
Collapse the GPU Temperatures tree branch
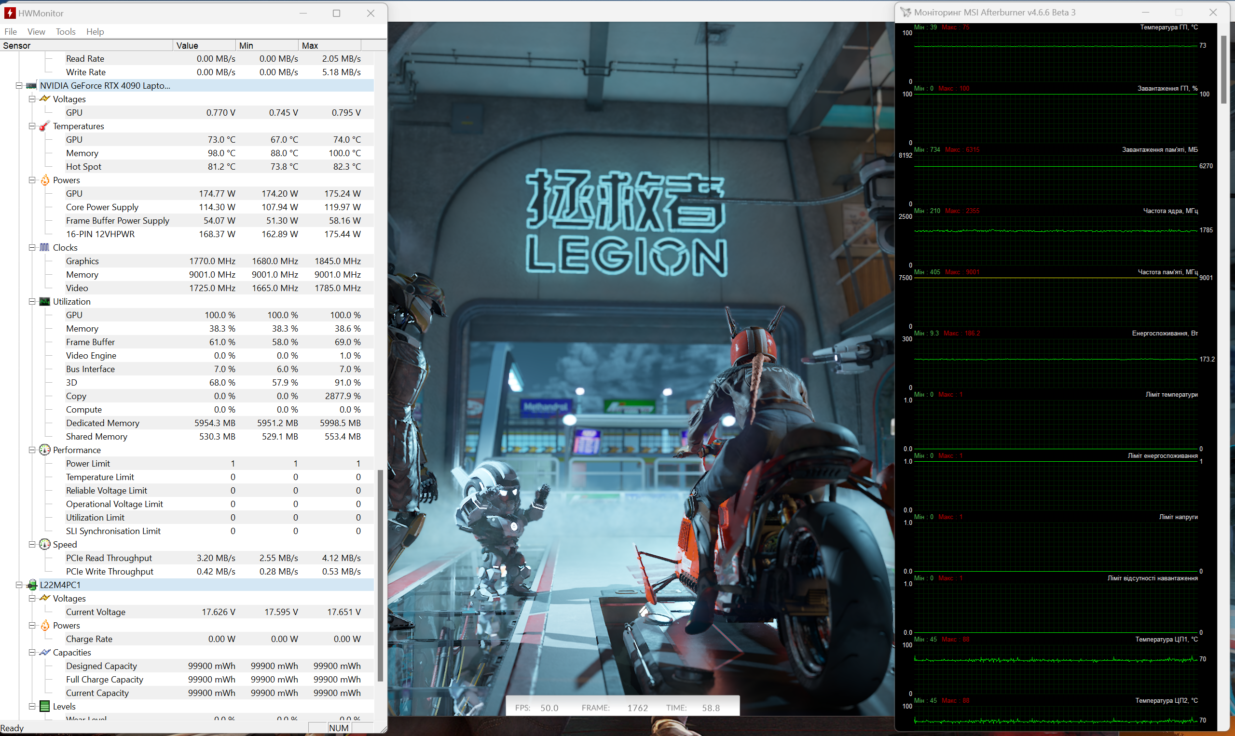click(x=32, y=126)
